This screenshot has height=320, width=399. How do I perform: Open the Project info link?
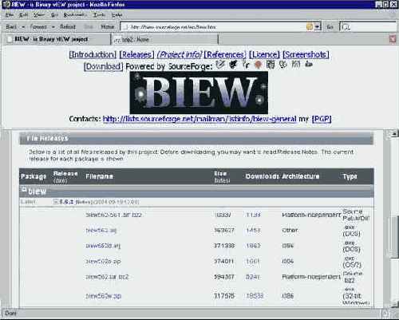point(180,54)
